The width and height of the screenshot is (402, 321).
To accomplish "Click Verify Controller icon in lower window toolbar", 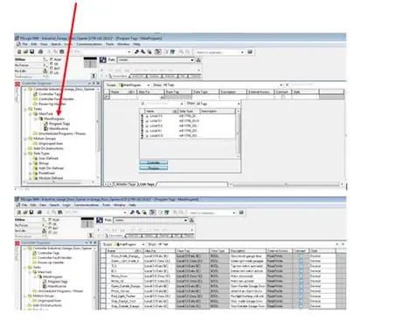I will click(x=167, y=212).
